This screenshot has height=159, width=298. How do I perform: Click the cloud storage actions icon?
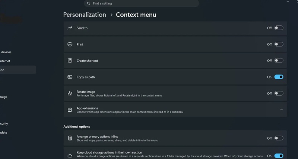click(70, 156)
